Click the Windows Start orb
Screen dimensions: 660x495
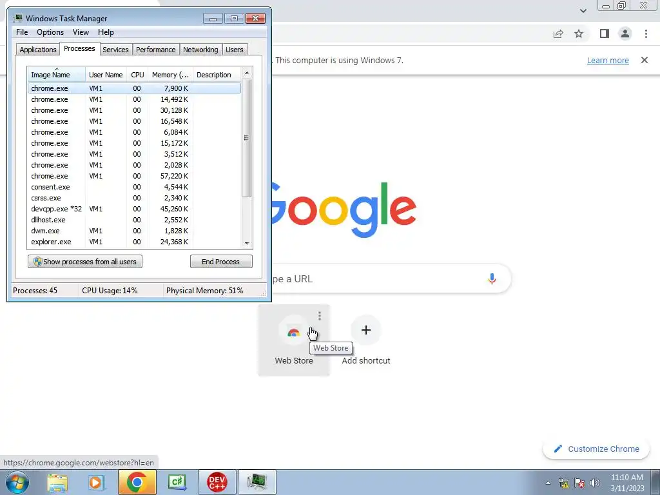click(17, 482)
